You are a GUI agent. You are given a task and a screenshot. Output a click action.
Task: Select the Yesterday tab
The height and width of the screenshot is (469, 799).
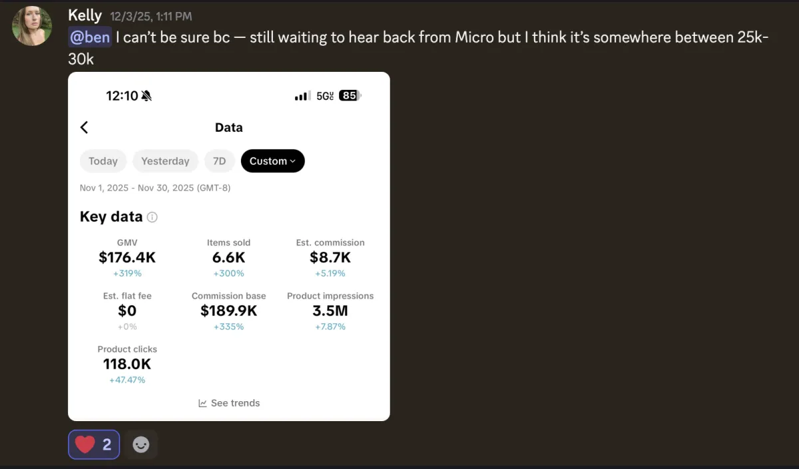[165, 161]
